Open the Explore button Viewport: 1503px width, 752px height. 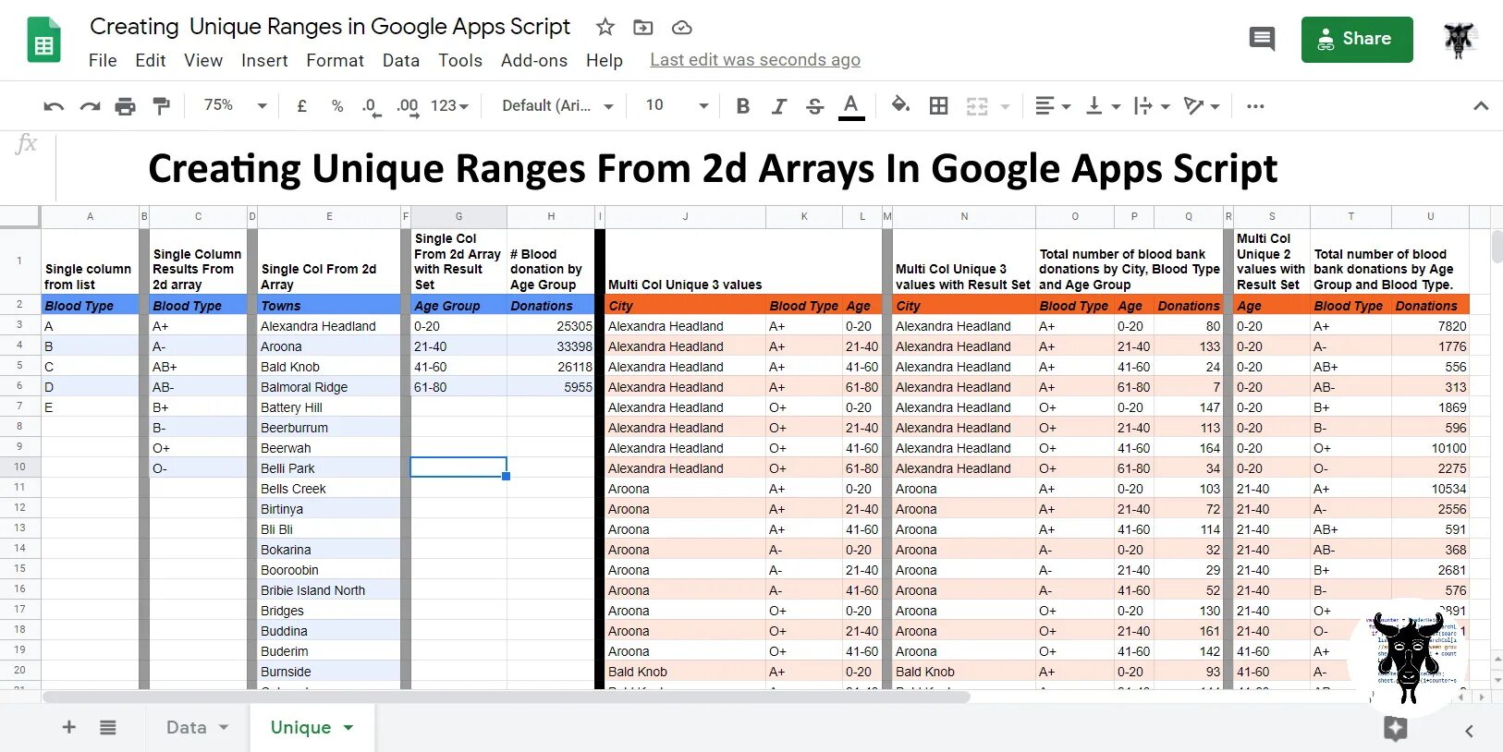point(1395,729)
